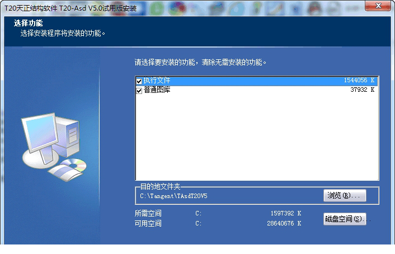Select the 执行文件 row label
The height and width of the screenshot is (254, 395).
pyautogui.click(x=157, y=81)
